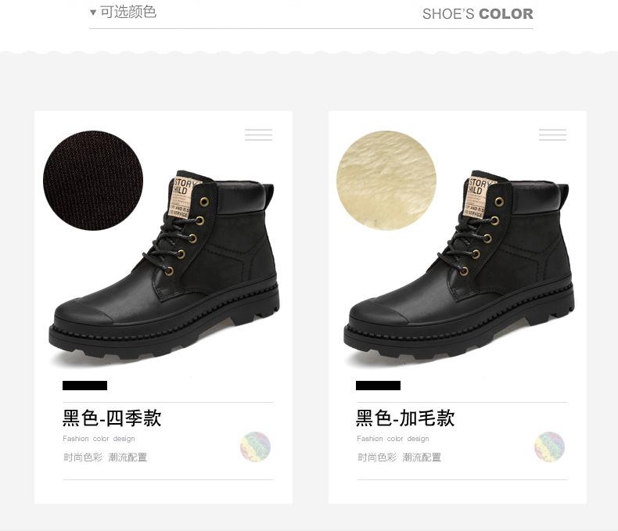Select the dark fabric lining swatch circle
Screen dimensions: 618x531
93,181
